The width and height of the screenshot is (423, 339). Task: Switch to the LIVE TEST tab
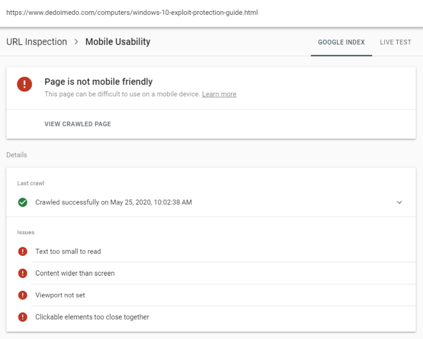(395, 42)
